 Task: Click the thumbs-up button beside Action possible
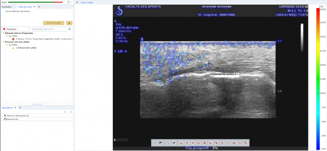[x=69, y=23]
